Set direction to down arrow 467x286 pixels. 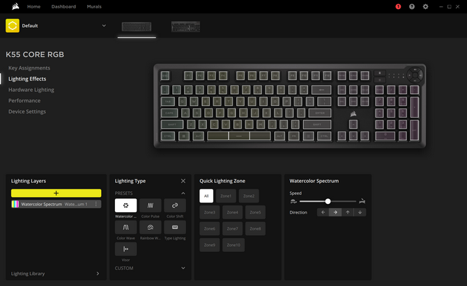(x=360, y=212)
